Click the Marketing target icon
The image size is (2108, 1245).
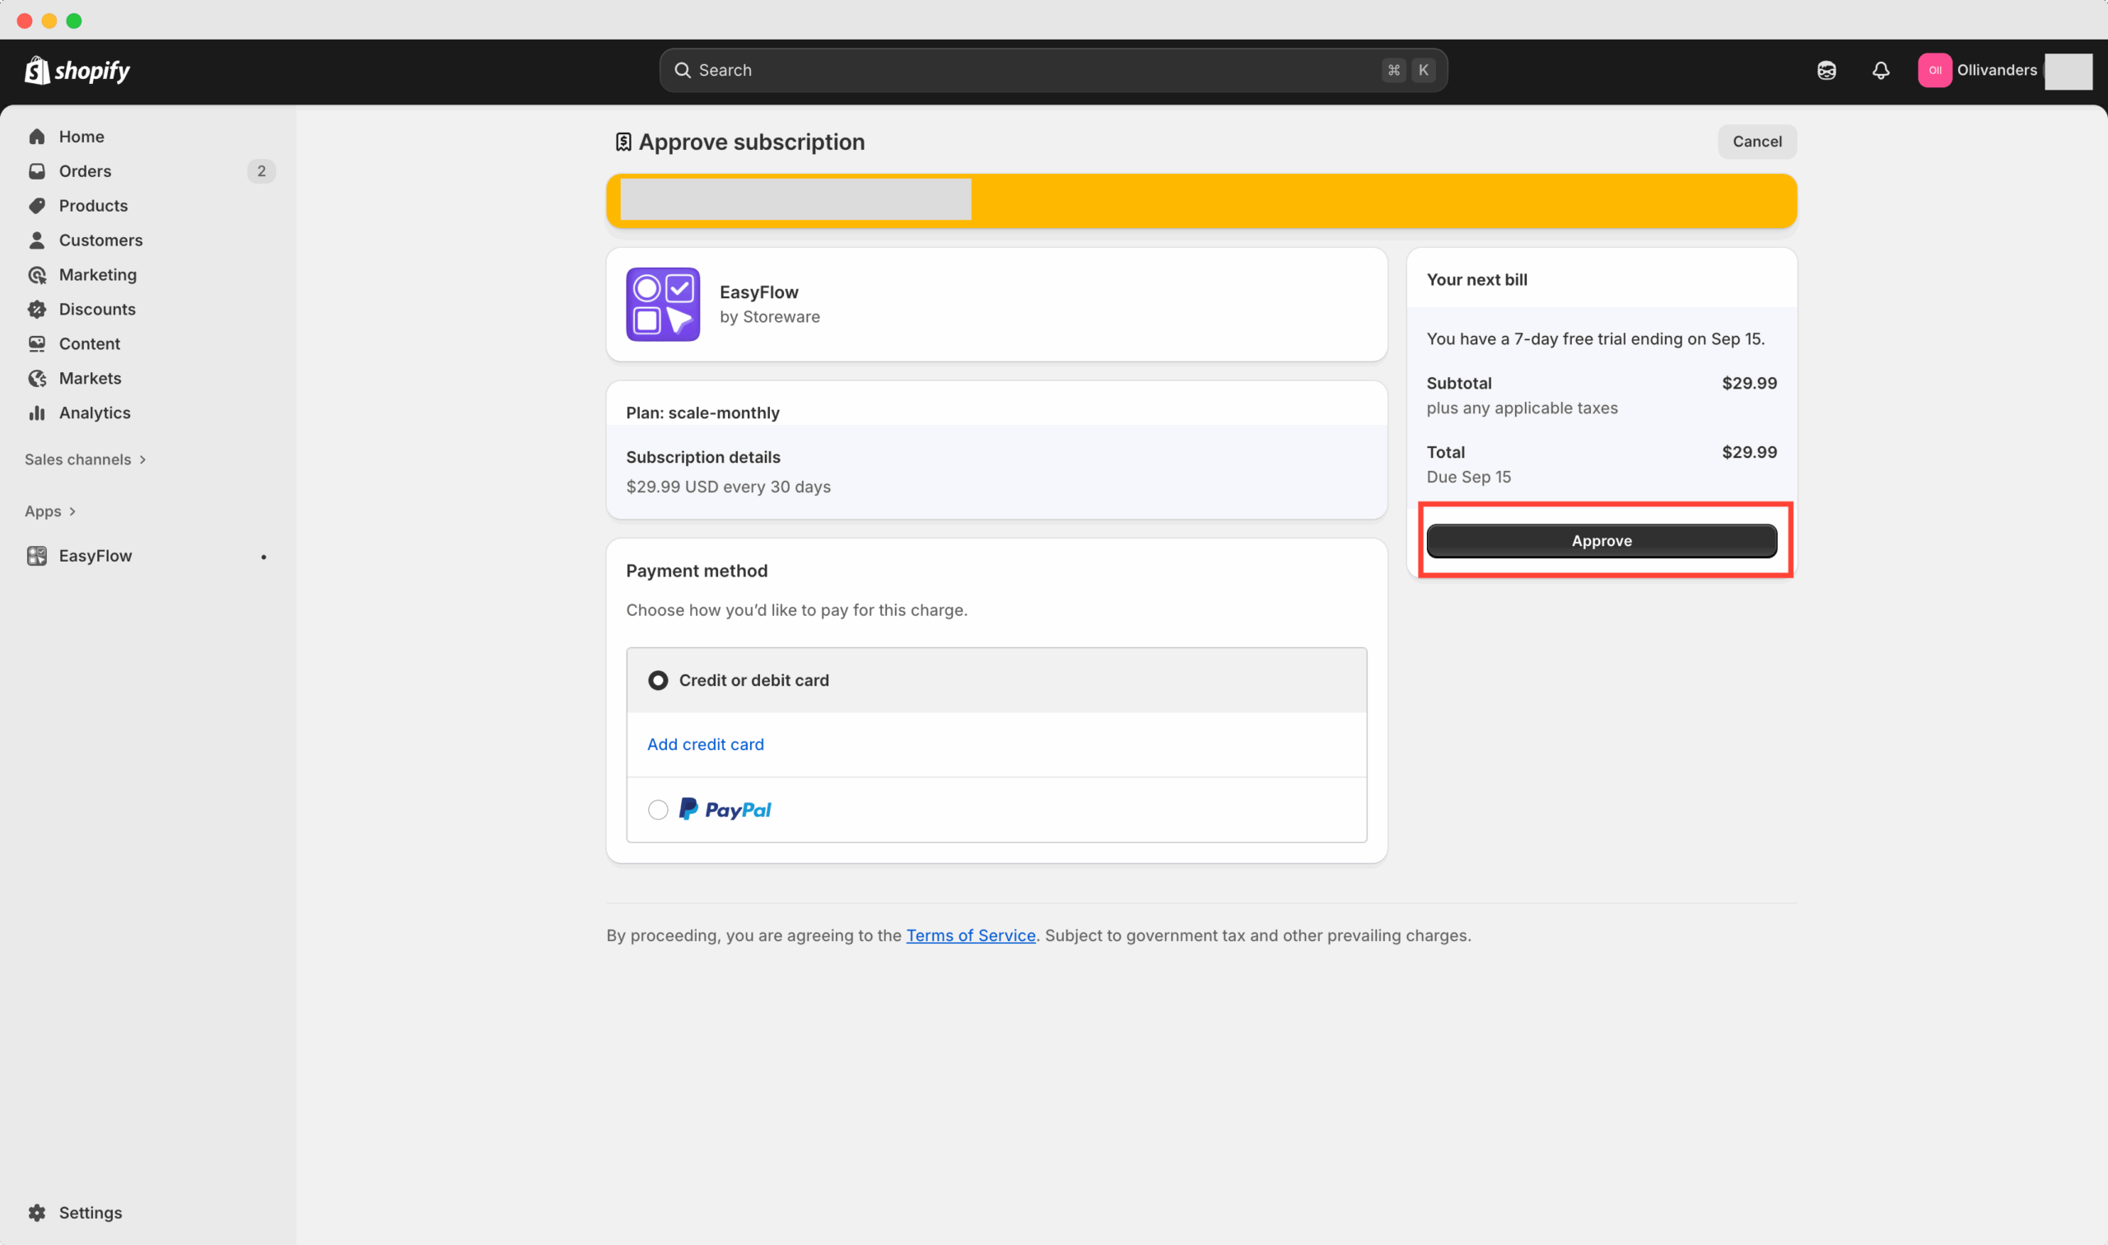click(37, 274)
